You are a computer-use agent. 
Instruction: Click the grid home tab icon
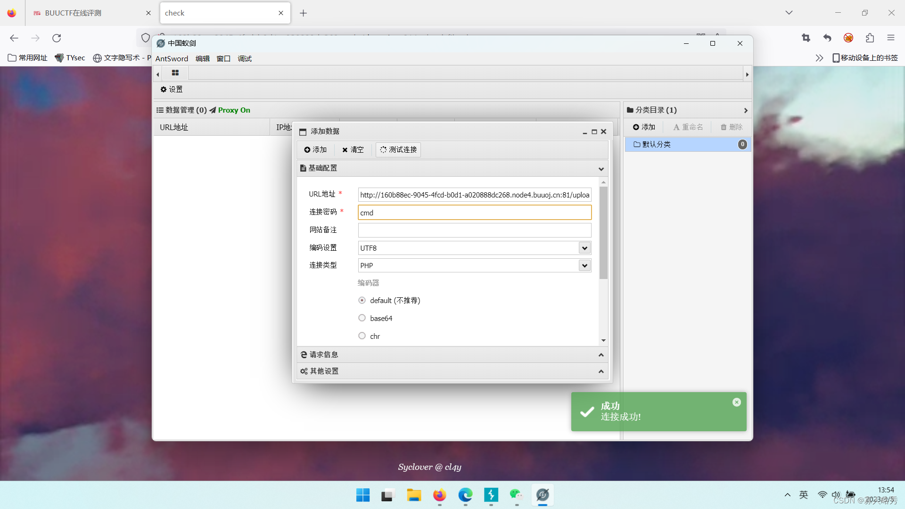(x=175, y=73)
